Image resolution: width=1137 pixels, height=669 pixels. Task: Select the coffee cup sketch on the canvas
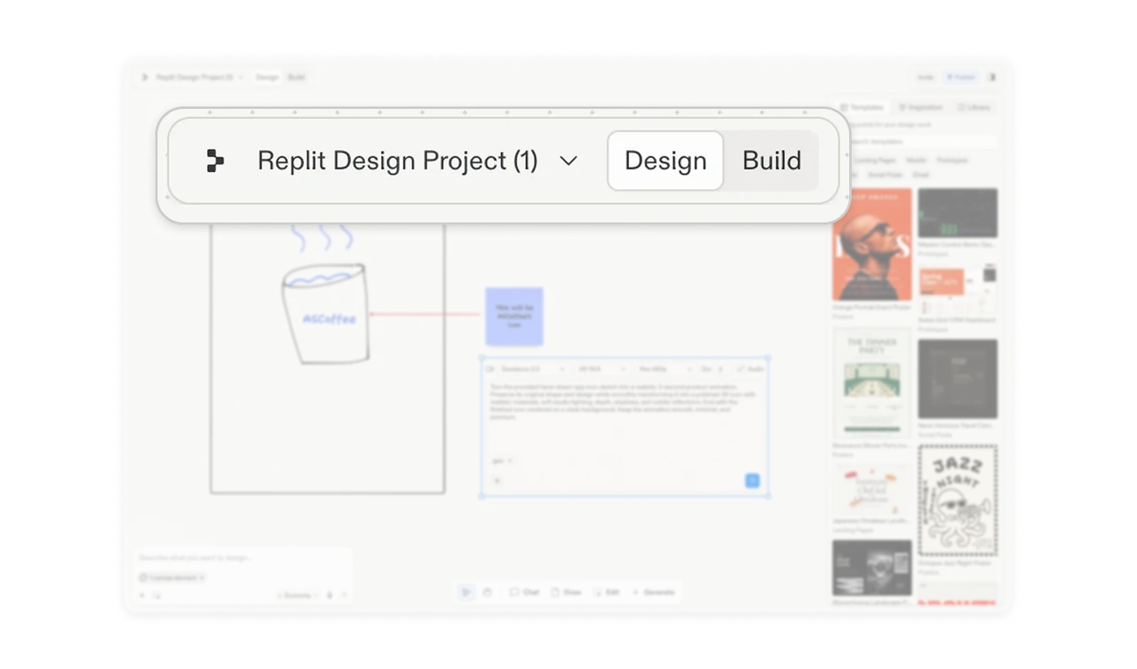325,313
